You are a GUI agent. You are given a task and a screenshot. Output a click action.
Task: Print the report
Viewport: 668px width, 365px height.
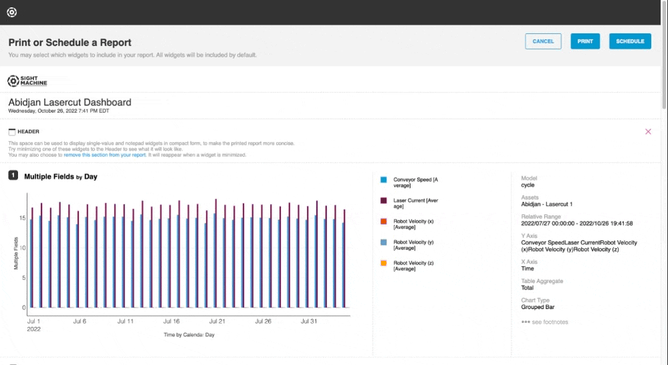(x=585, y=41)
